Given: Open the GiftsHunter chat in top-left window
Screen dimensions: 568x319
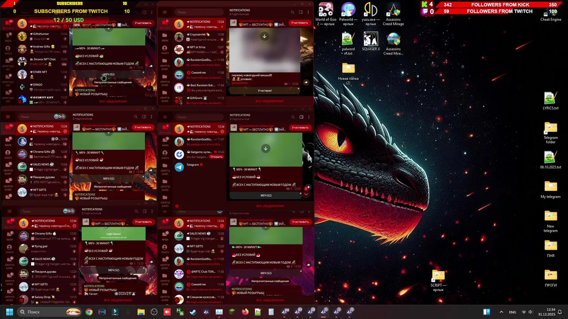Looking at the screenshot, I should pos(42,36).
